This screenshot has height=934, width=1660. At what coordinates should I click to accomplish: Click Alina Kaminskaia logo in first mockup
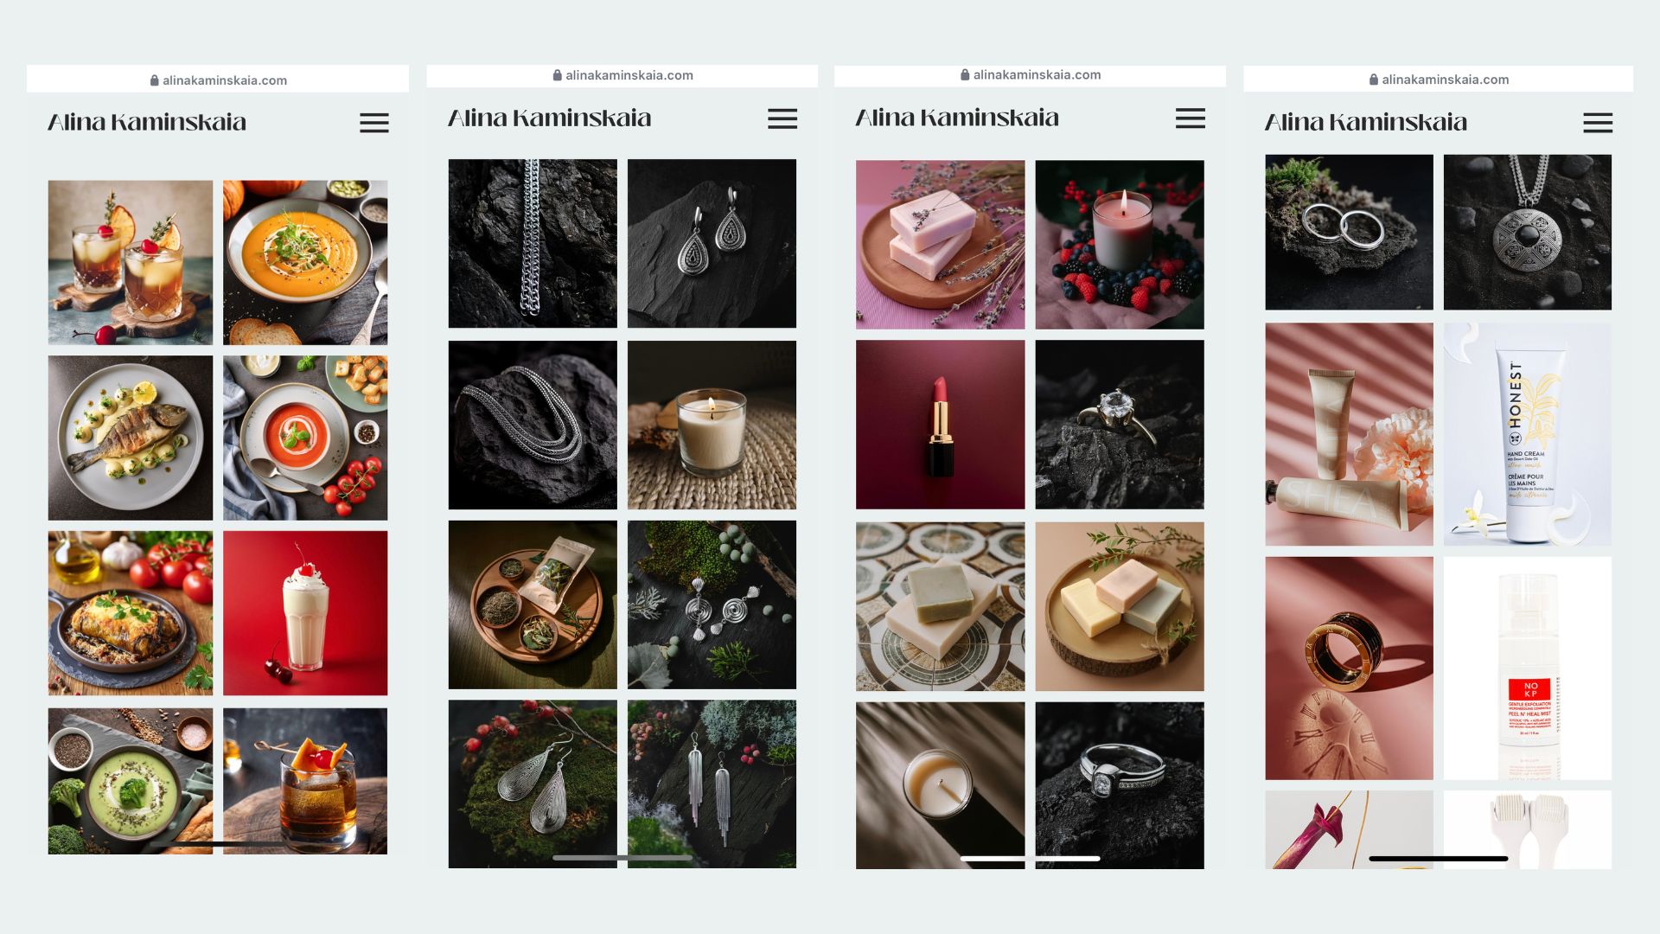[x=147, y=122]
